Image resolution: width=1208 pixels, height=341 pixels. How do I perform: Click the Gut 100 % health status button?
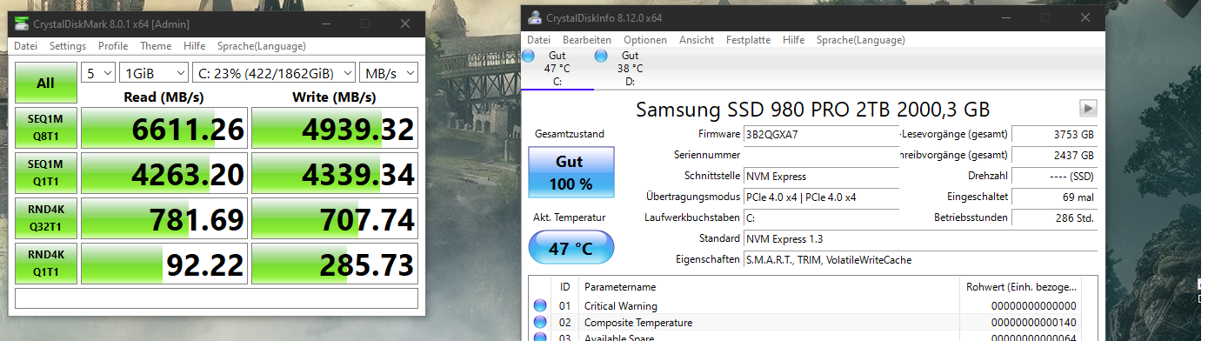(571, 171)
